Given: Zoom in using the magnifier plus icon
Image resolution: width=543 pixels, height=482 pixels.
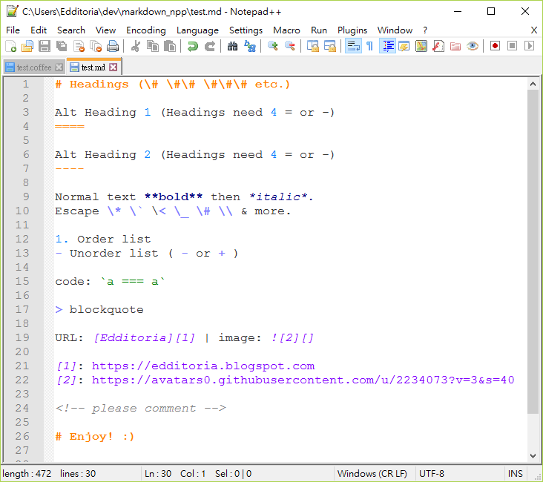Looking at the screenshot, I should point(272,46).
